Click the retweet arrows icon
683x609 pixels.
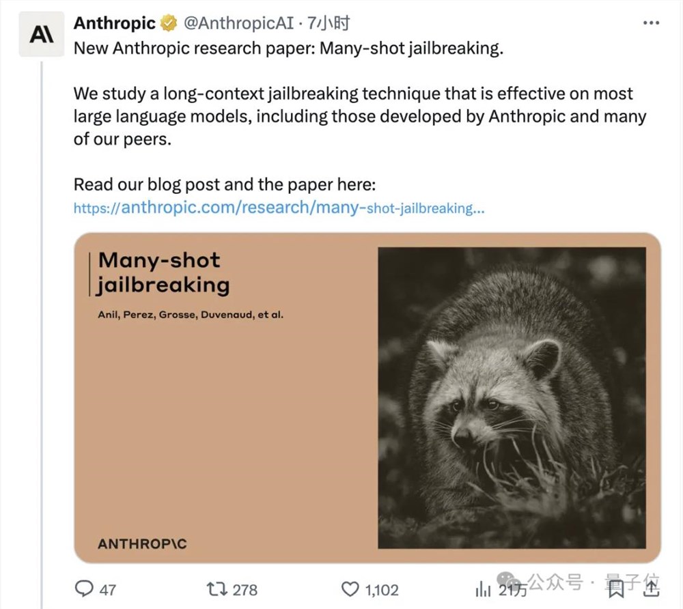click(x=217, y=589)
